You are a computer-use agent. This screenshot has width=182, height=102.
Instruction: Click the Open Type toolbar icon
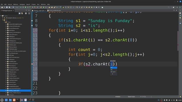tap(49, 7)
